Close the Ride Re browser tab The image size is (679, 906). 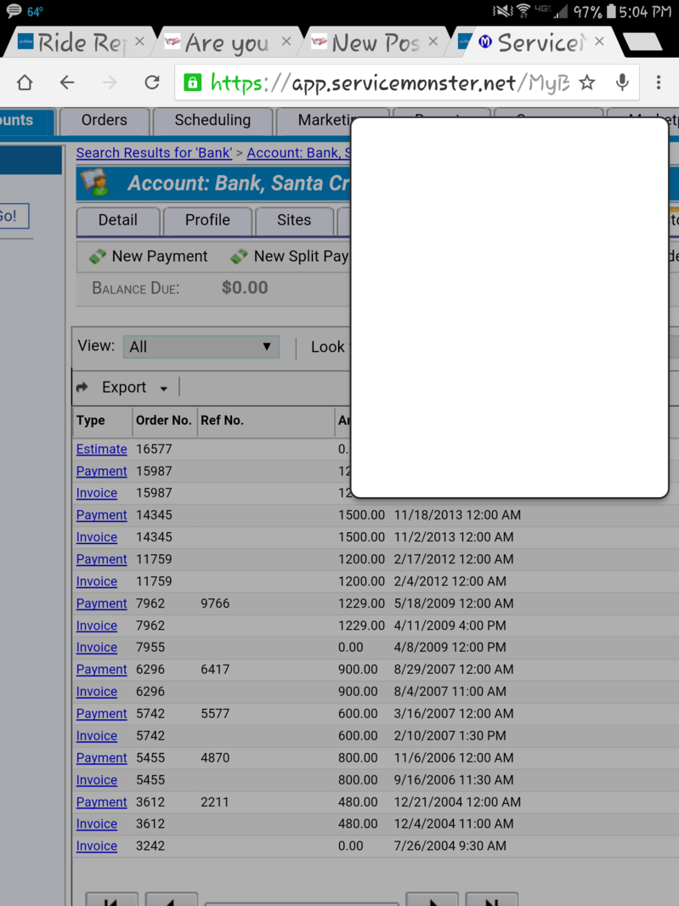point(140,41)
